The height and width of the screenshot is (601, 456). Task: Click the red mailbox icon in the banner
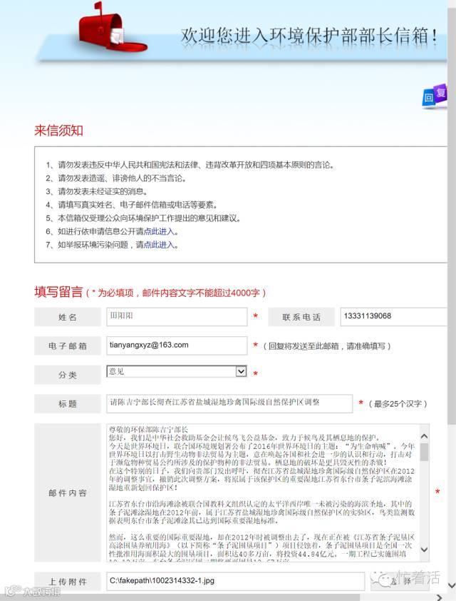coord(112,29)
